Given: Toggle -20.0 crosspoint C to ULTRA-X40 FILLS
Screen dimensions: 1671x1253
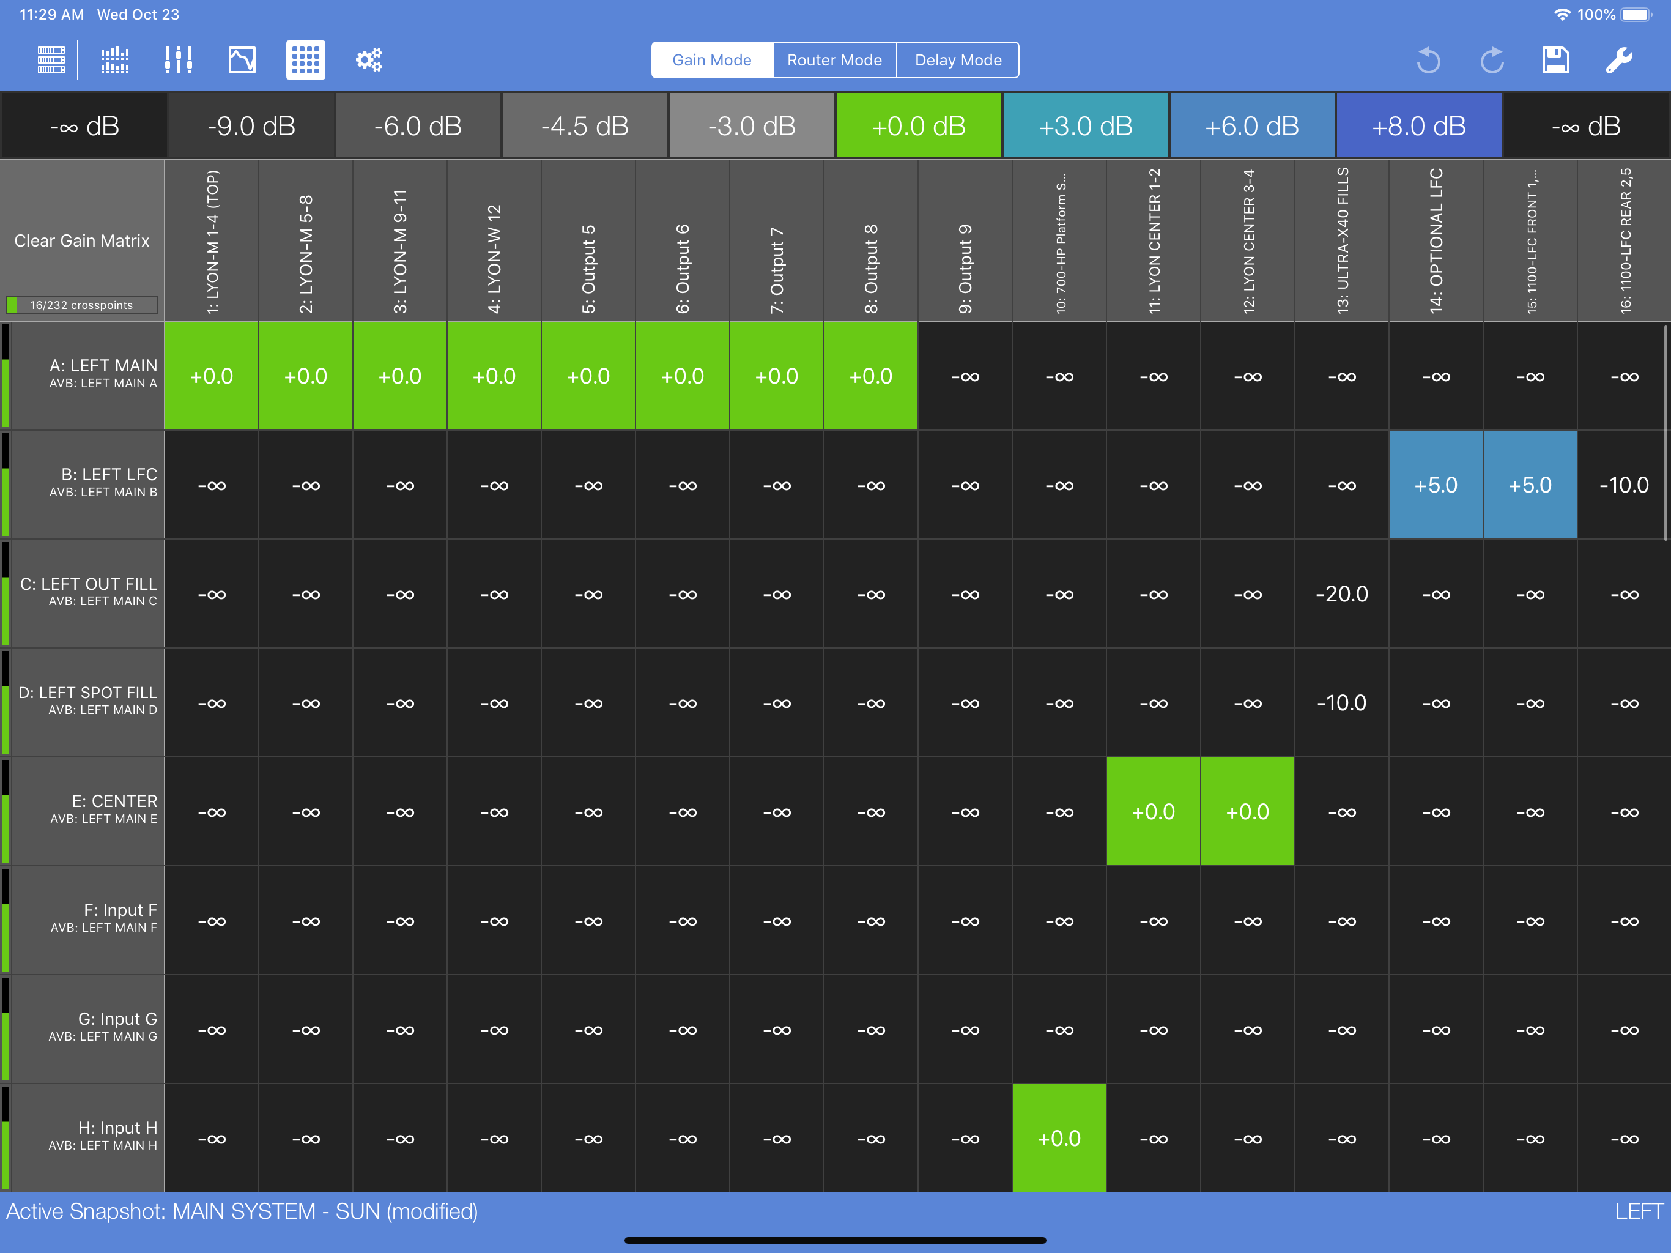Looking at the screenshot, I should [x=1342, y=593].
